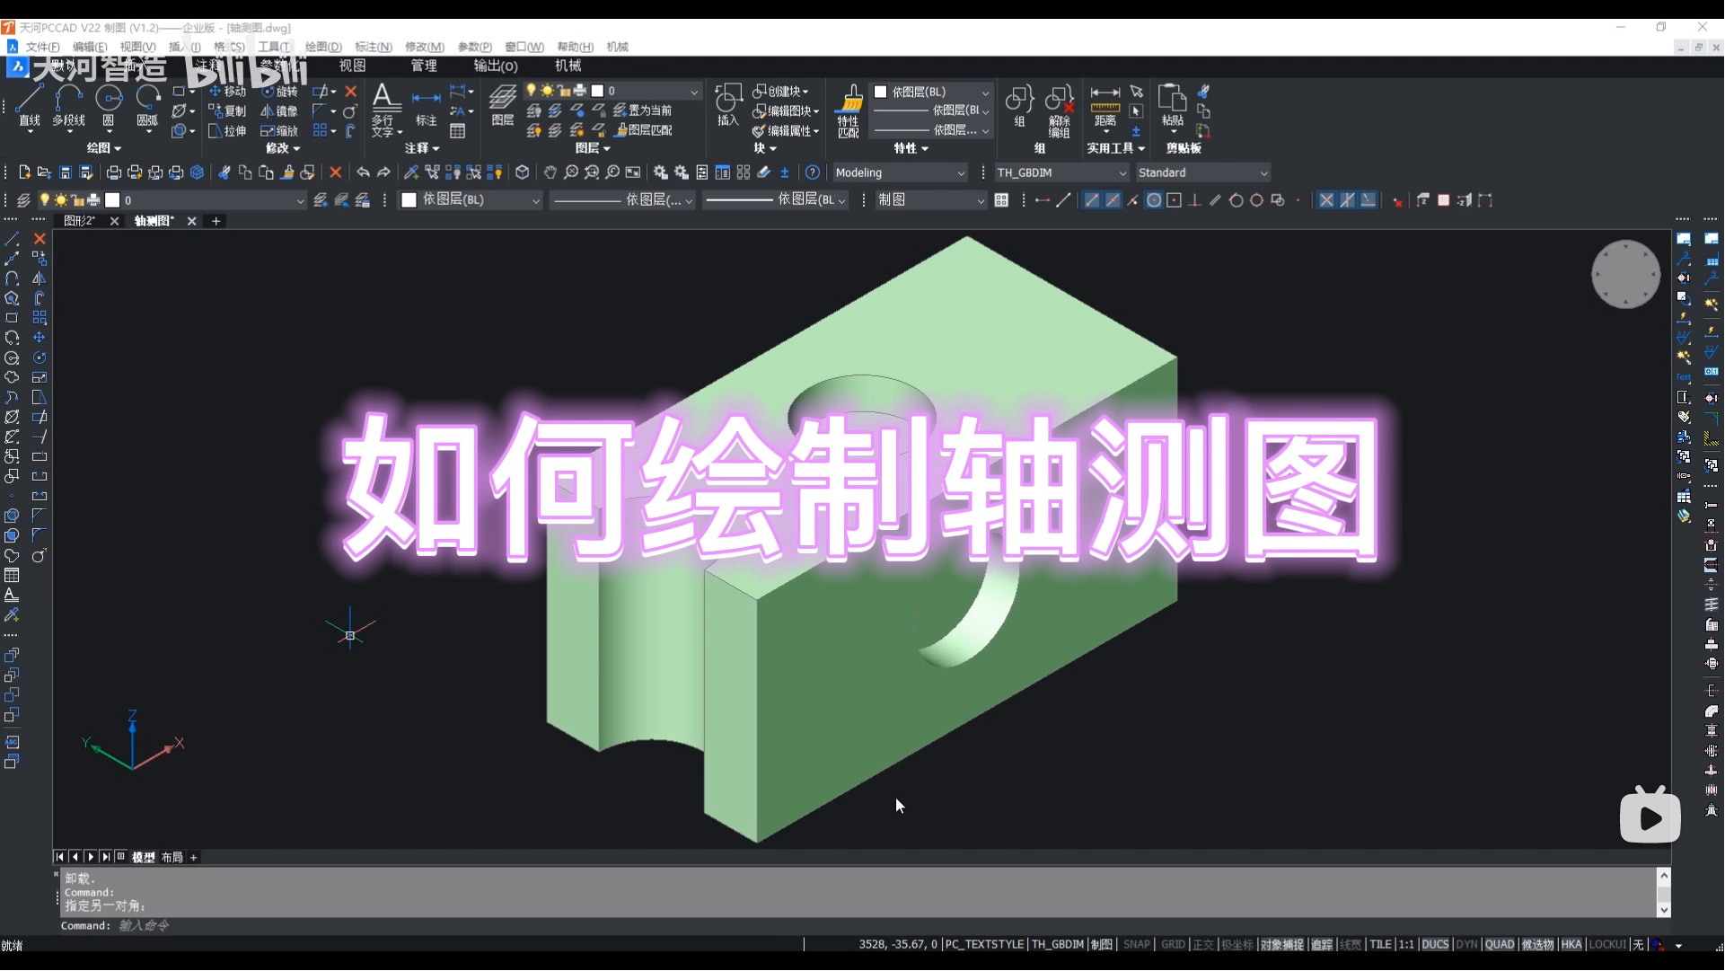1725x971 pixels.
Task: Open the Standard style dropdown
Action: tap(1203, 172)
